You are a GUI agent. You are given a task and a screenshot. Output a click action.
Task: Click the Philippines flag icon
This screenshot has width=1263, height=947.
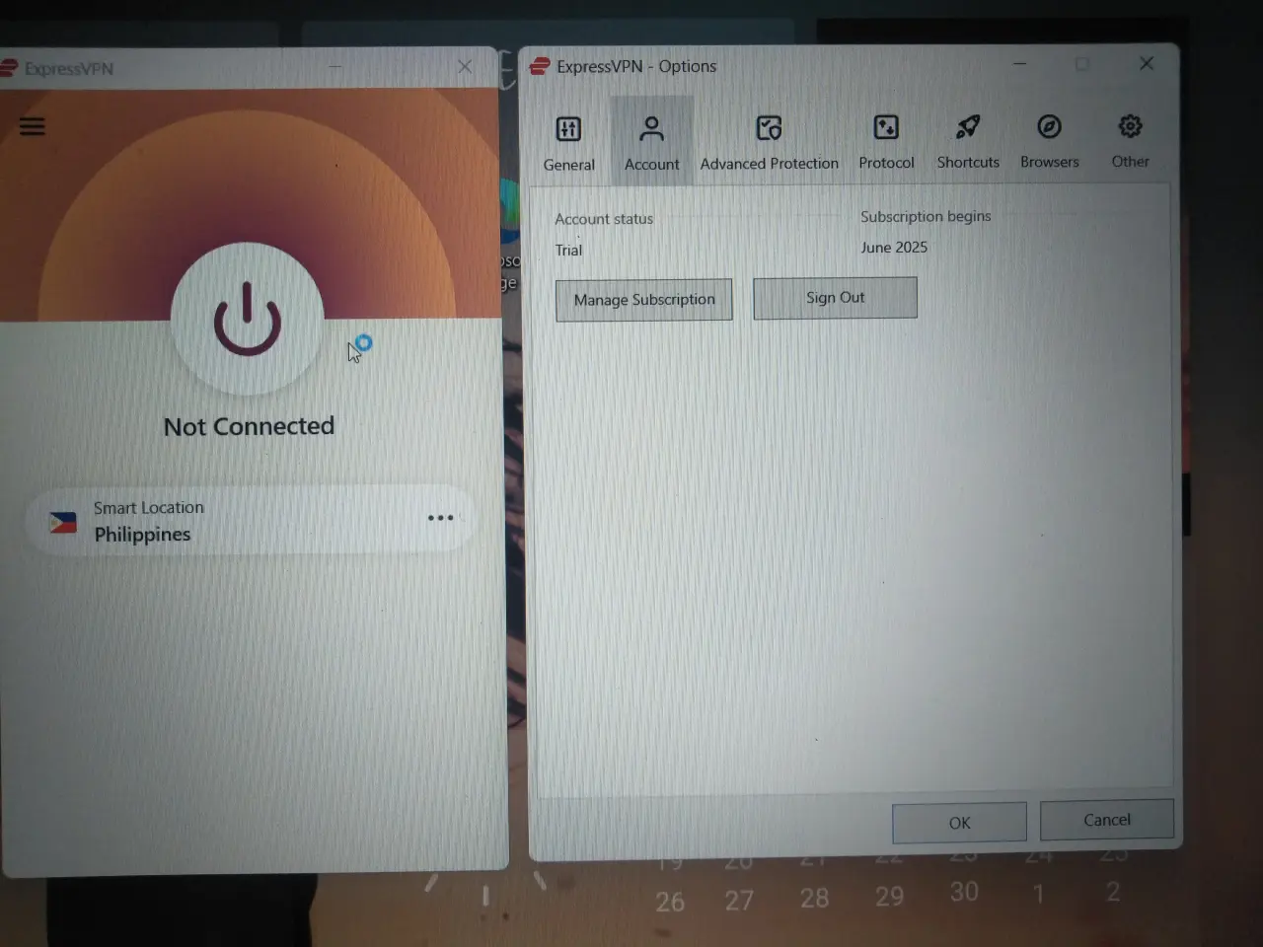pyautogui.click(x=63, y=522)
